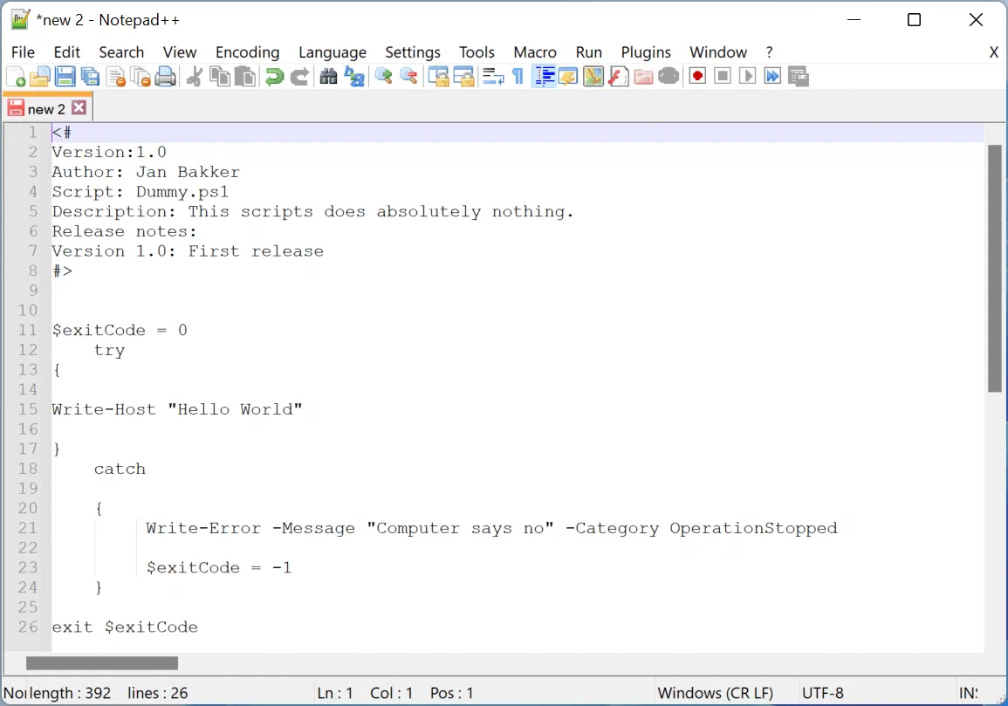Zoom out with the magnifier minus icon
The height and width of the screenshot is (706, 1008).
[x=408, y=77]
